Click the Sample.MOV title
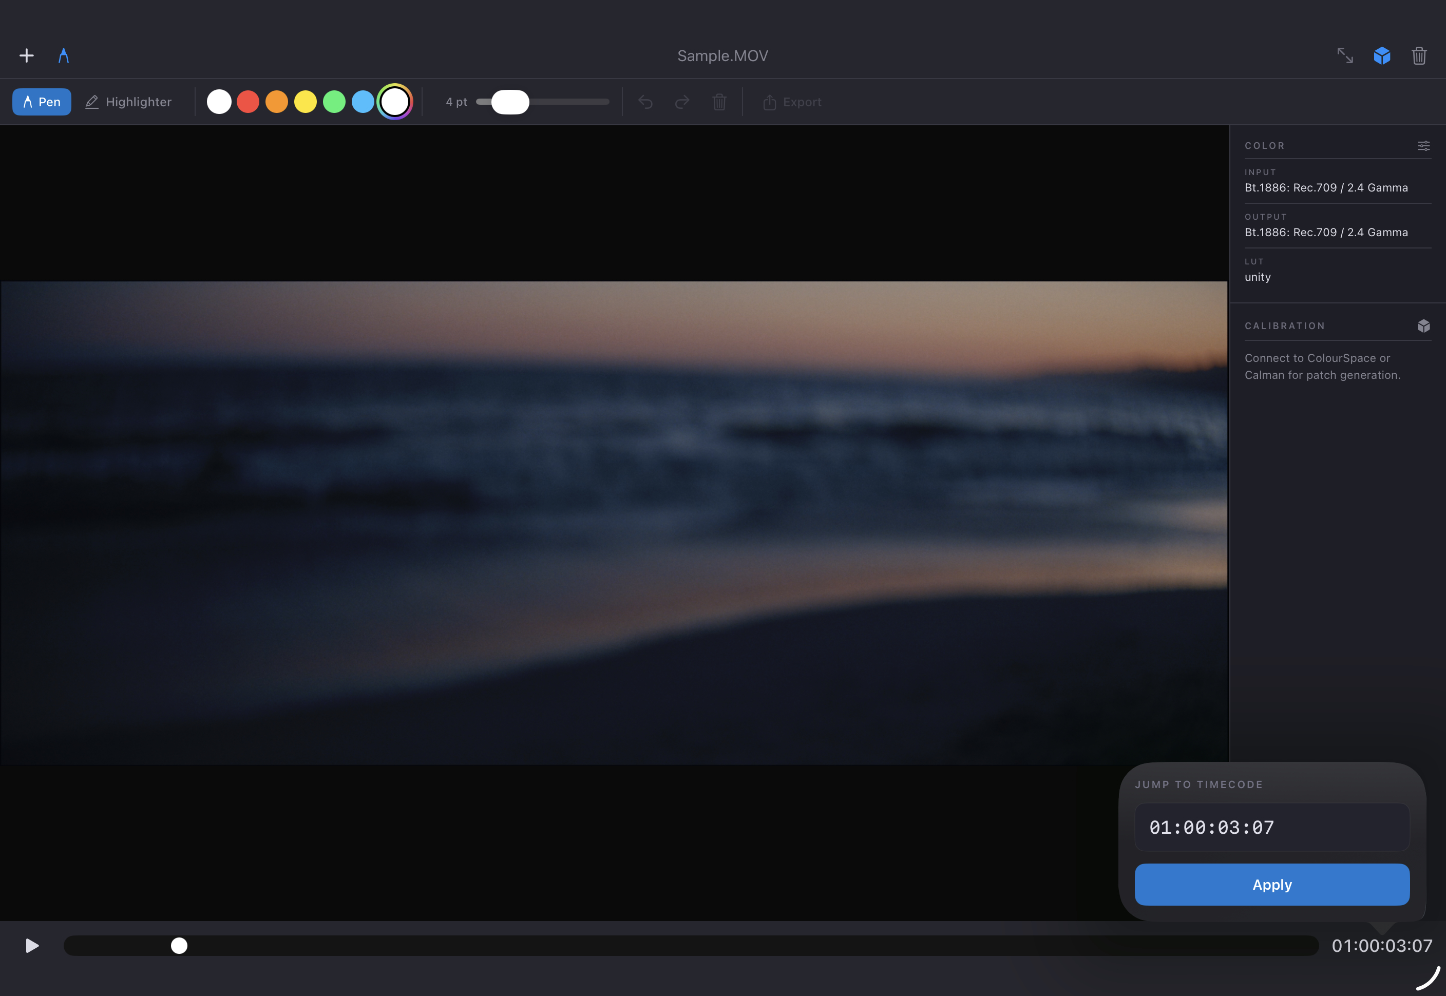This screenshot has height=996, width=1446. [x=722, y=55]
